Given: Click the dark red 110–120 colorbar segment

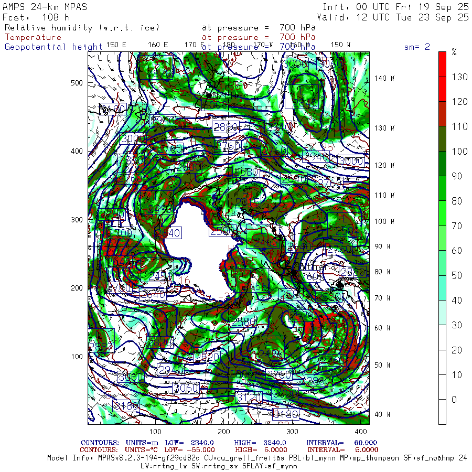Looking at the screenshot, I should click(x=442, y=114).
